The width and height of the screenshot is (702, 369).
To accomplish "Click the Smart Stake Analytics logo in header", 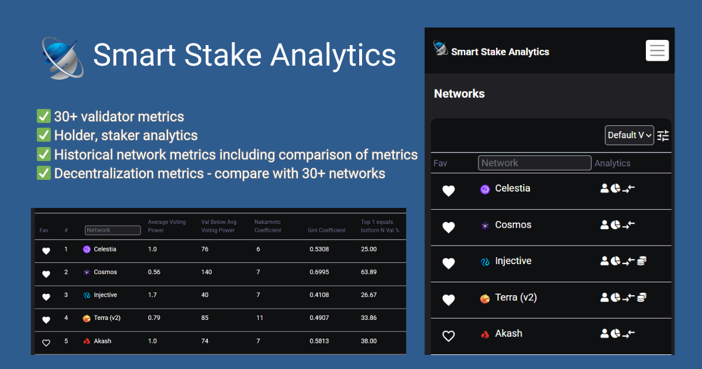I will [x=439, y=50].
